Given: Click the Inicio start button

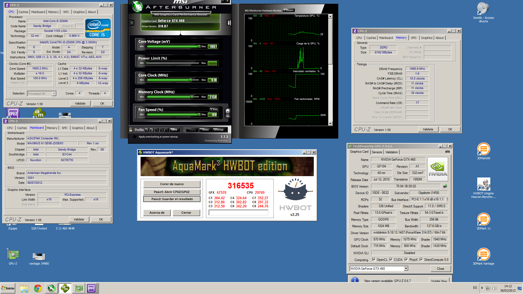Looking at the screenshot, I should tap(8, 288).
